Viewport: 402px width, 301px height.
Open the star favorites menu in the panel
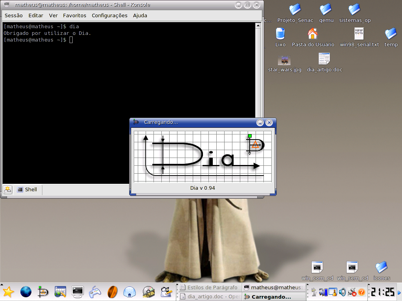pyautogui.click(x=8, y=292)
